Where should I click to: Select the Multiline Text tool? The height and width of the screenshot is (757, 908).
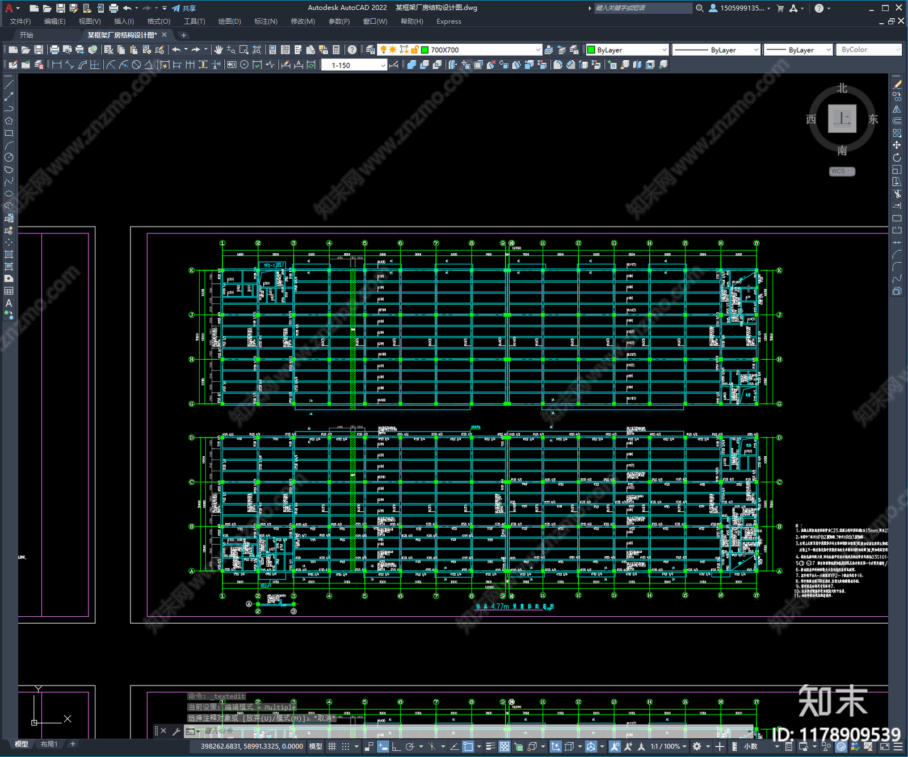tap(9, 303)
